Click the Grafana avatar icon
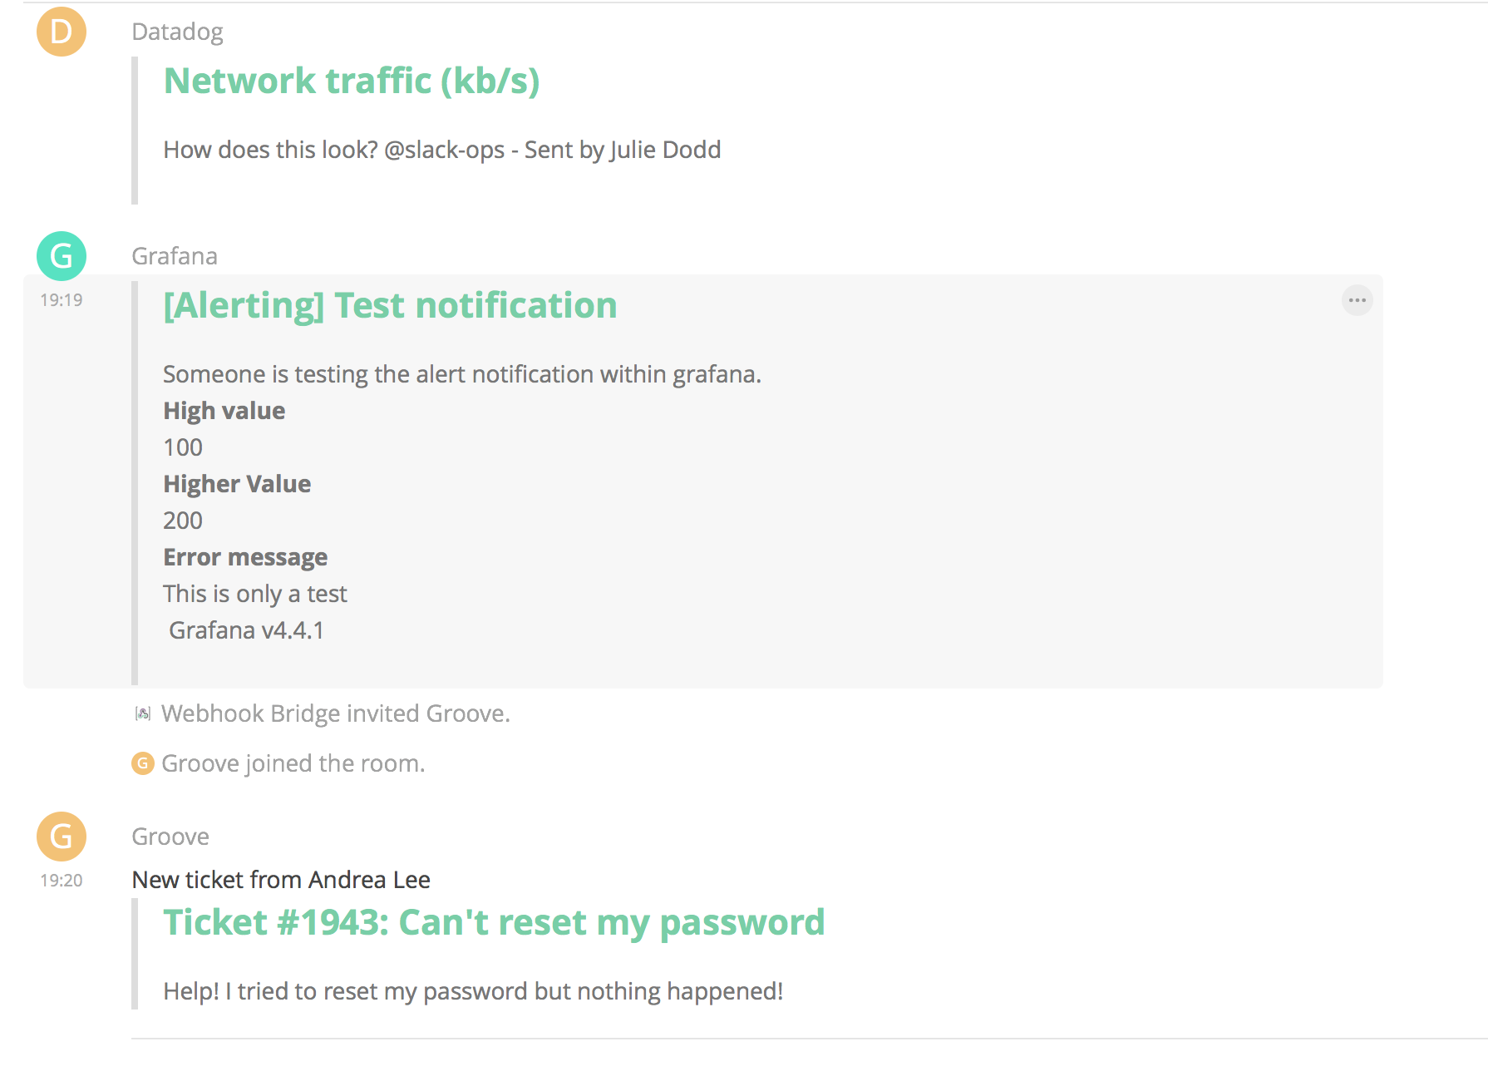 pos(61,256)
